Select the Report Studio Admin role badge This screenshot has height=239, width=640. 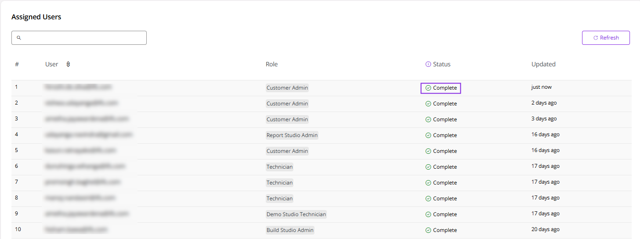(x=292, y=135)
